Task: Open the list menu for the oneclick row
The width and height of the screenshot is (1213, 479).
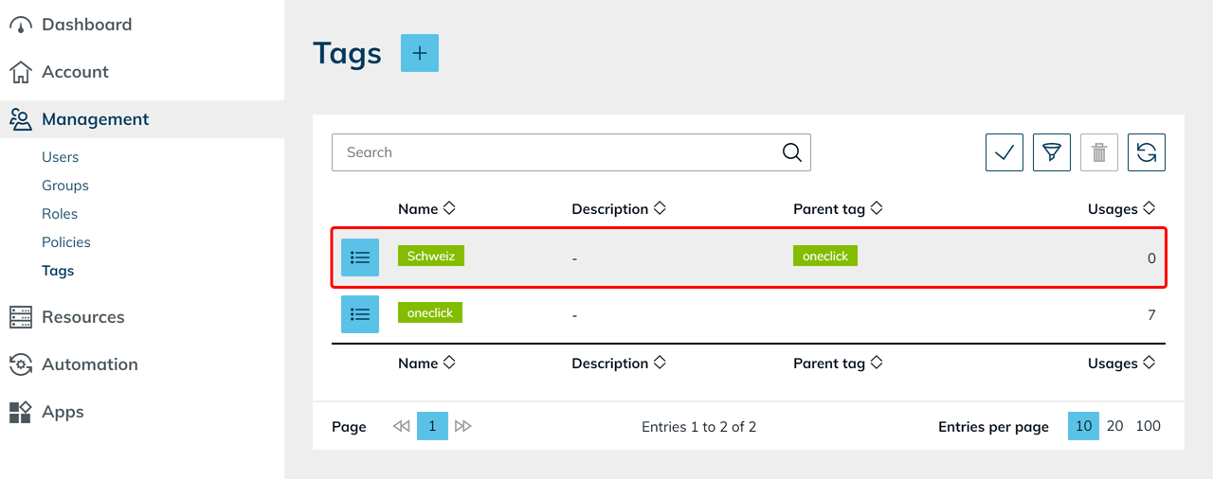Action: (x=360, y=314)
